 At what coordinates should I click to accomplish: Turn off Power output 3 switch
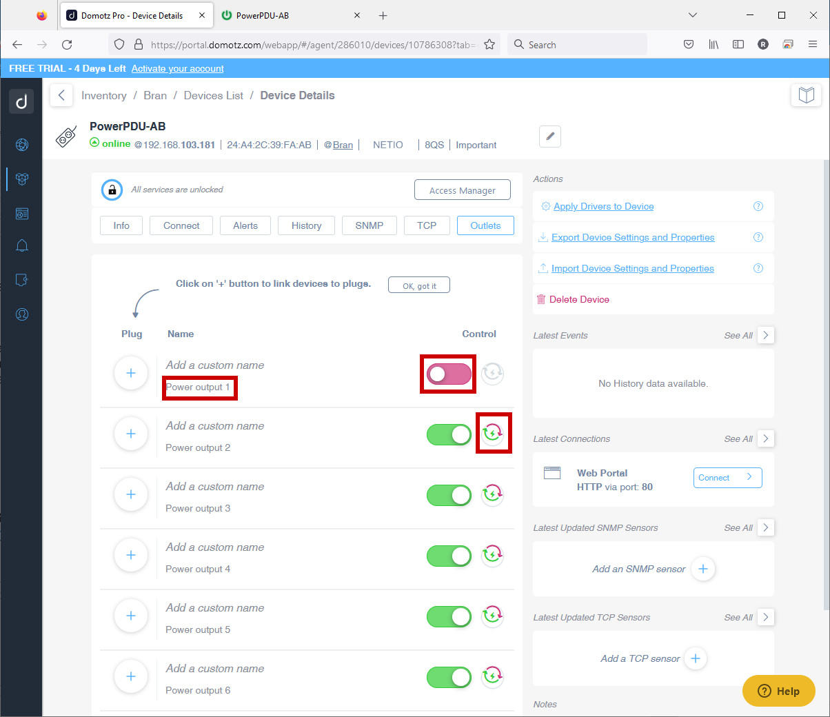point(449,495)
